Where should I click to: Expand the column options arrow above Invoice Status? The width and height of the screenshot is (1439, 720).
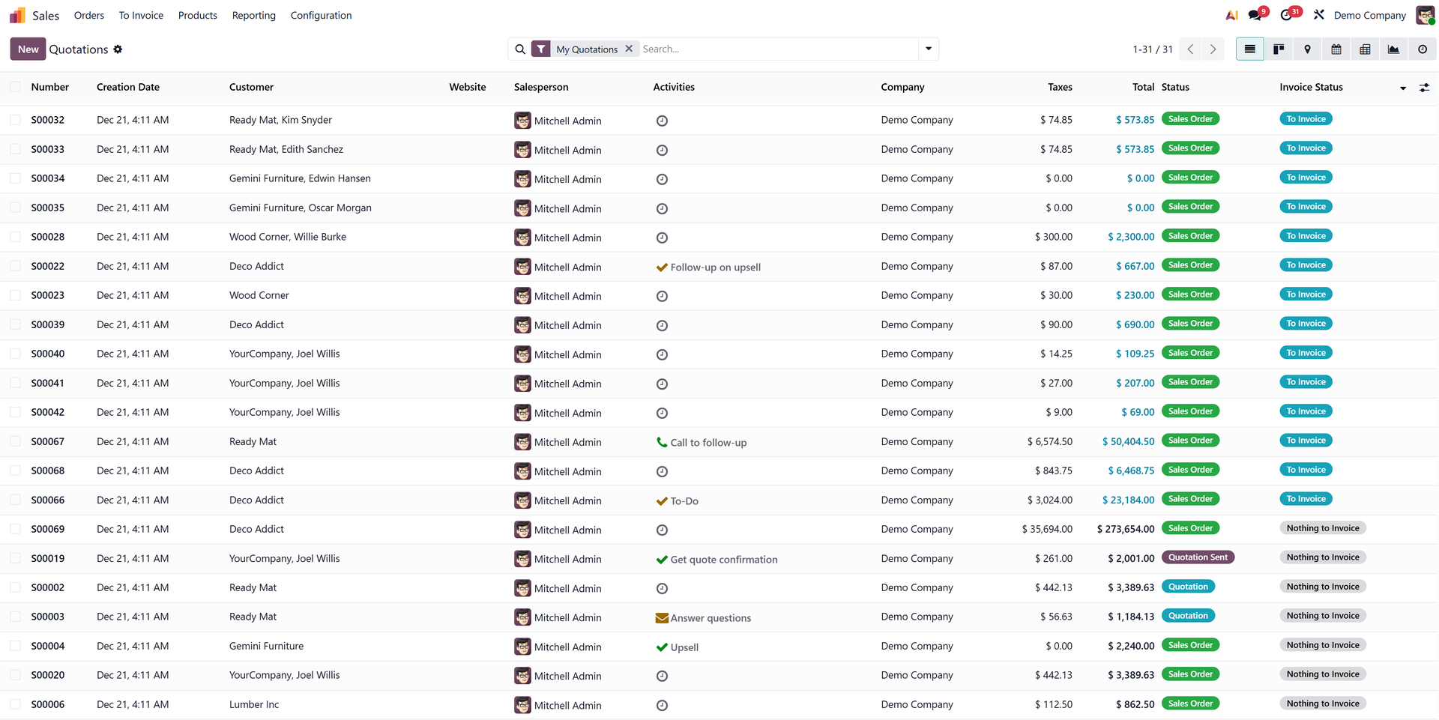tap(1402, 88)
